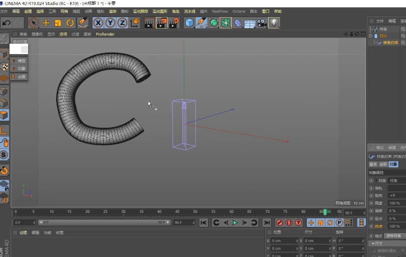
Task: Click the Undo arrow in the toolbar
Action: pos(7,23)
